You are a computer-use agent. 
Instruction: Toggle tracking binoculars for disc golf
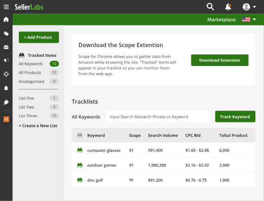[80, 180]
